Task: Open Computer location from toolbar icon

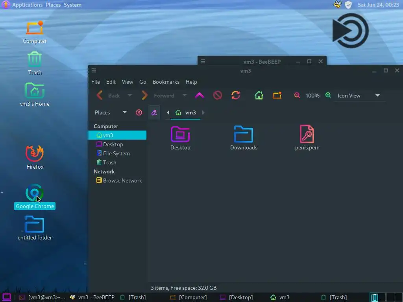Action: click(x=277, y=96)
